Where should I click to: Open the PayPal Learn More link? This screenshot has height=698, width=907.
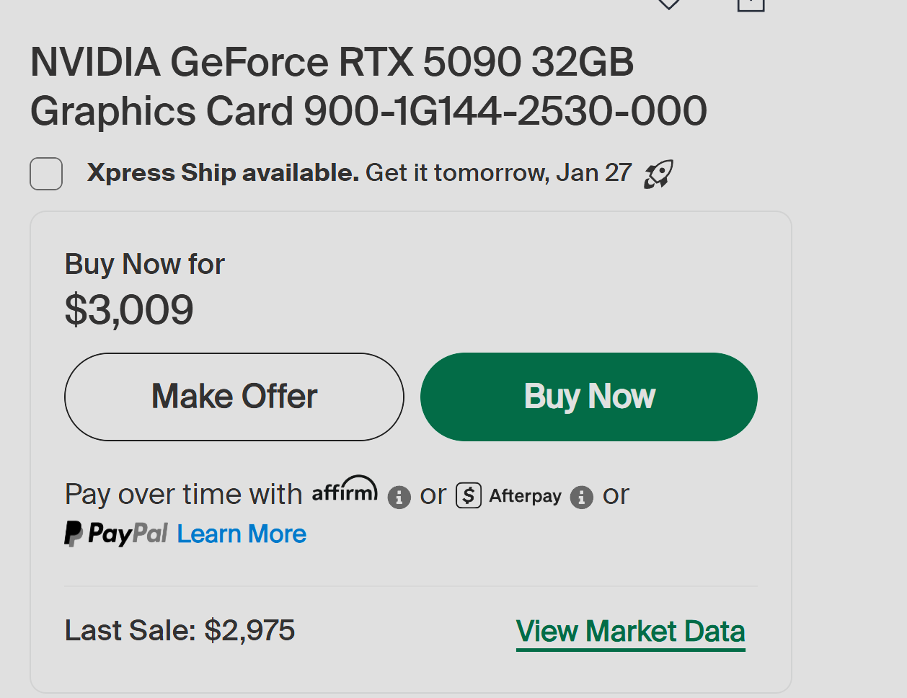242,534
